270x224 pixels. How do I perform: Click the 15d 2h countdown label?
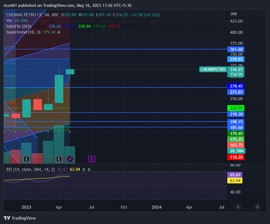(x=236, y=74)
